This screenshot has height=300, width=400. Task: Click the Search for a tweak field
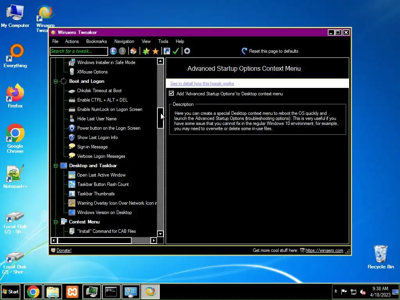click(79, 51)
